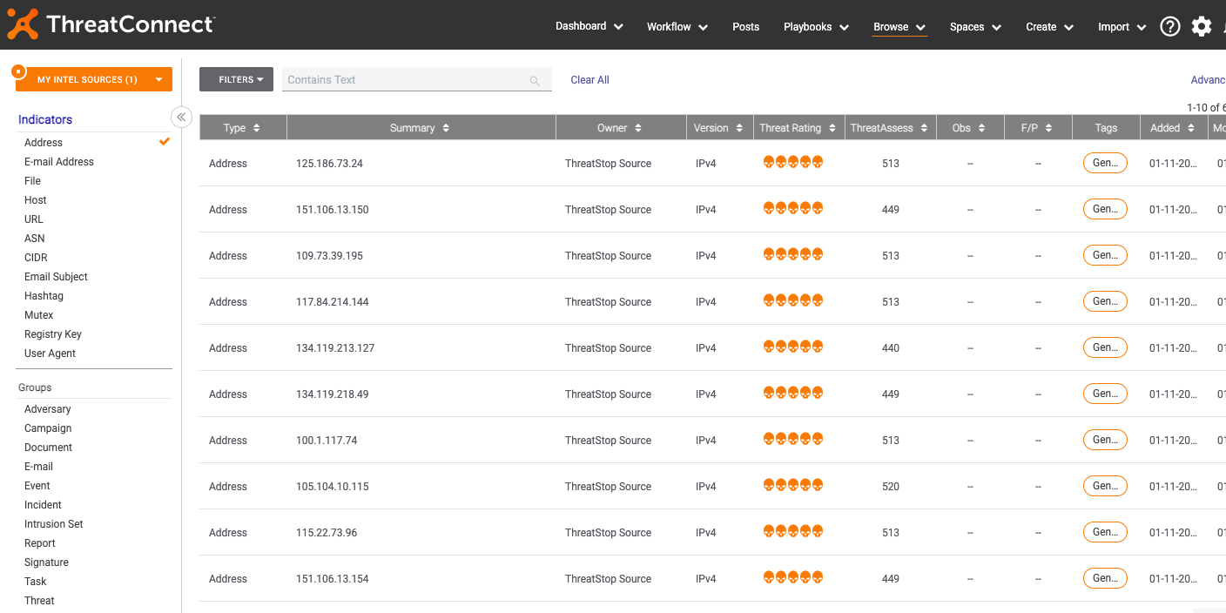Click the search magnifier icon
Screen dimensions: 1226x613
[x=535, y=81]
